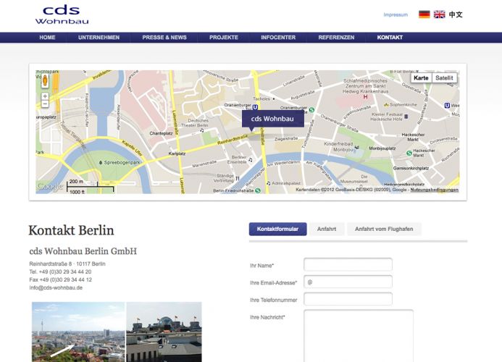Viewport: 502px width, 362px height.
Task: Open the PROJEKTE menu item
Action: coord(224,38)
